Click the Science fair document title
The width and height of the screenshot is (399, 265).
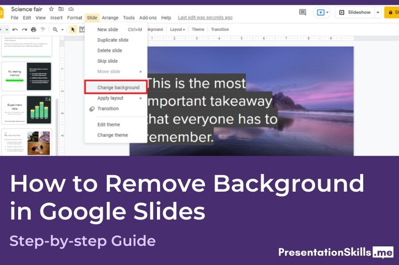tap(26, 9)
